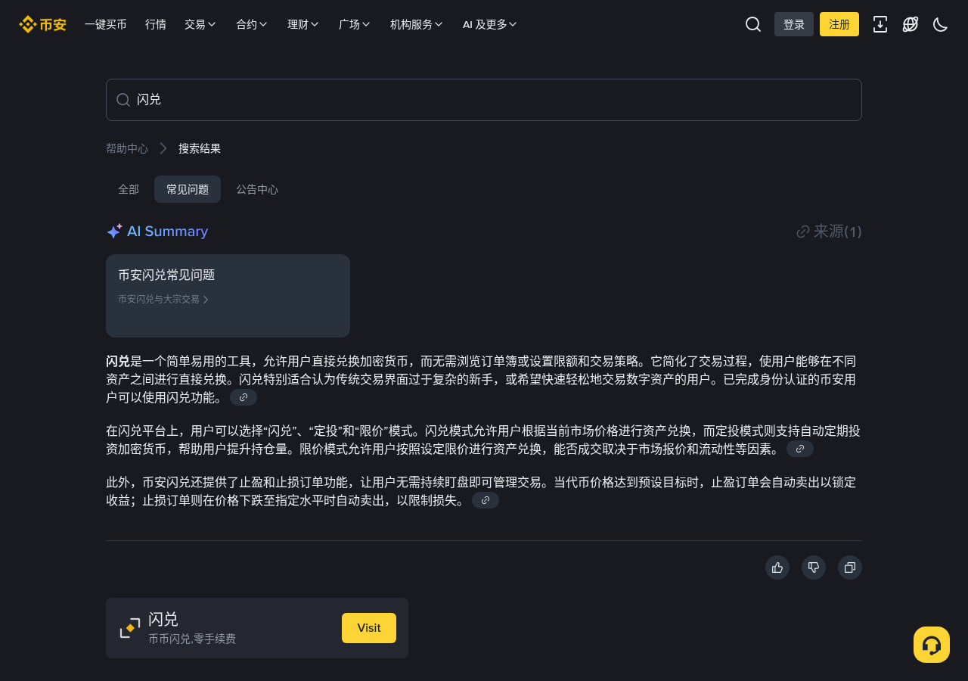Click the 闪兑 convert card icon
The width and height of the screenshot is (968, 681).
pos(130,628)
